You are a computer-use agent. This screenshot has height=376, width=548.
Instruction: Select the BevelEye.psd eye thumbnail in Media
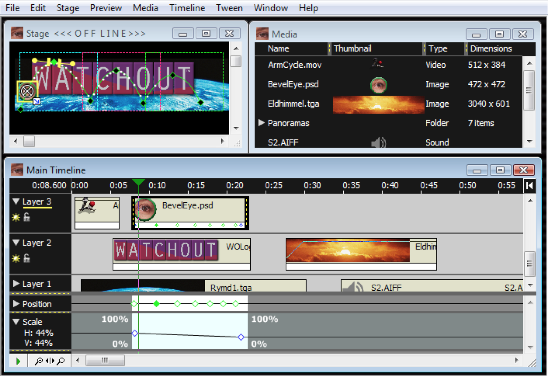coord(379,85)
